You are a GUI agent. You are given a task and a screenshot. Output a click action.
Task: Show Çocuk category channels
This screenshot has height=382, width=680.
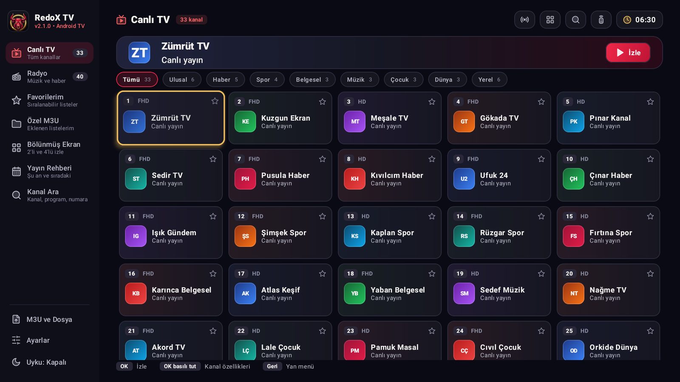tap(404, 79)
